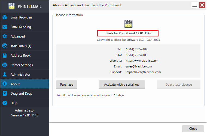
Task: Click the Address Book icon
Action: [x=5, y=55]
